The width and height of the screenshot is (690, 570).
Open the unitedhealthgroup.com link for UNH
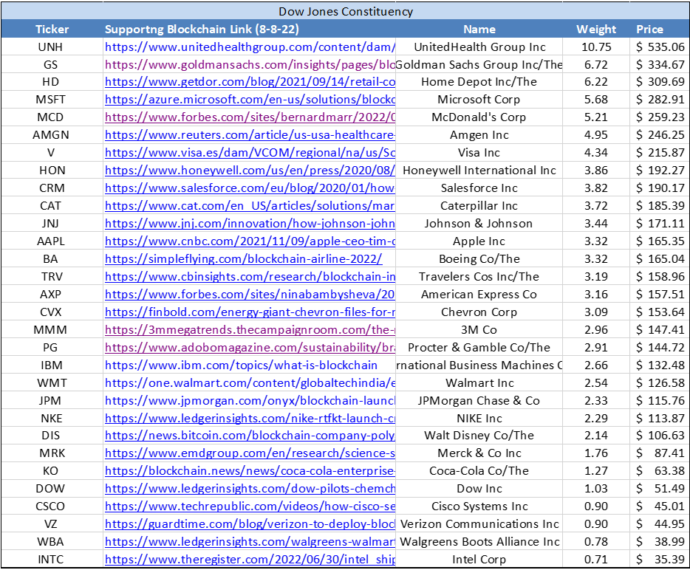tap(250, 47)
